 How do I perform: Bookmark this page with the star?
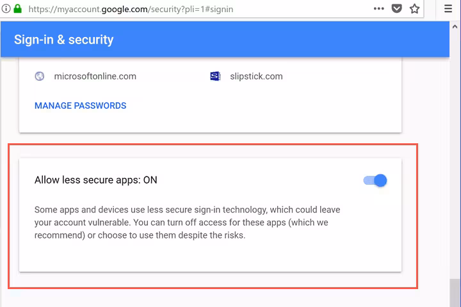(414, 9)
